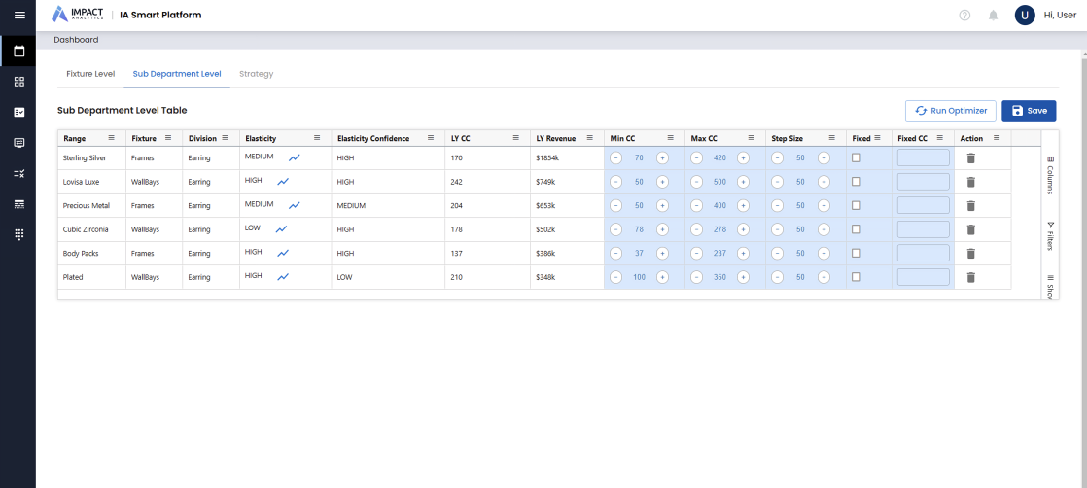Select the Strategy tab
The image size is (1087, 488).
[x=257, y=74]
